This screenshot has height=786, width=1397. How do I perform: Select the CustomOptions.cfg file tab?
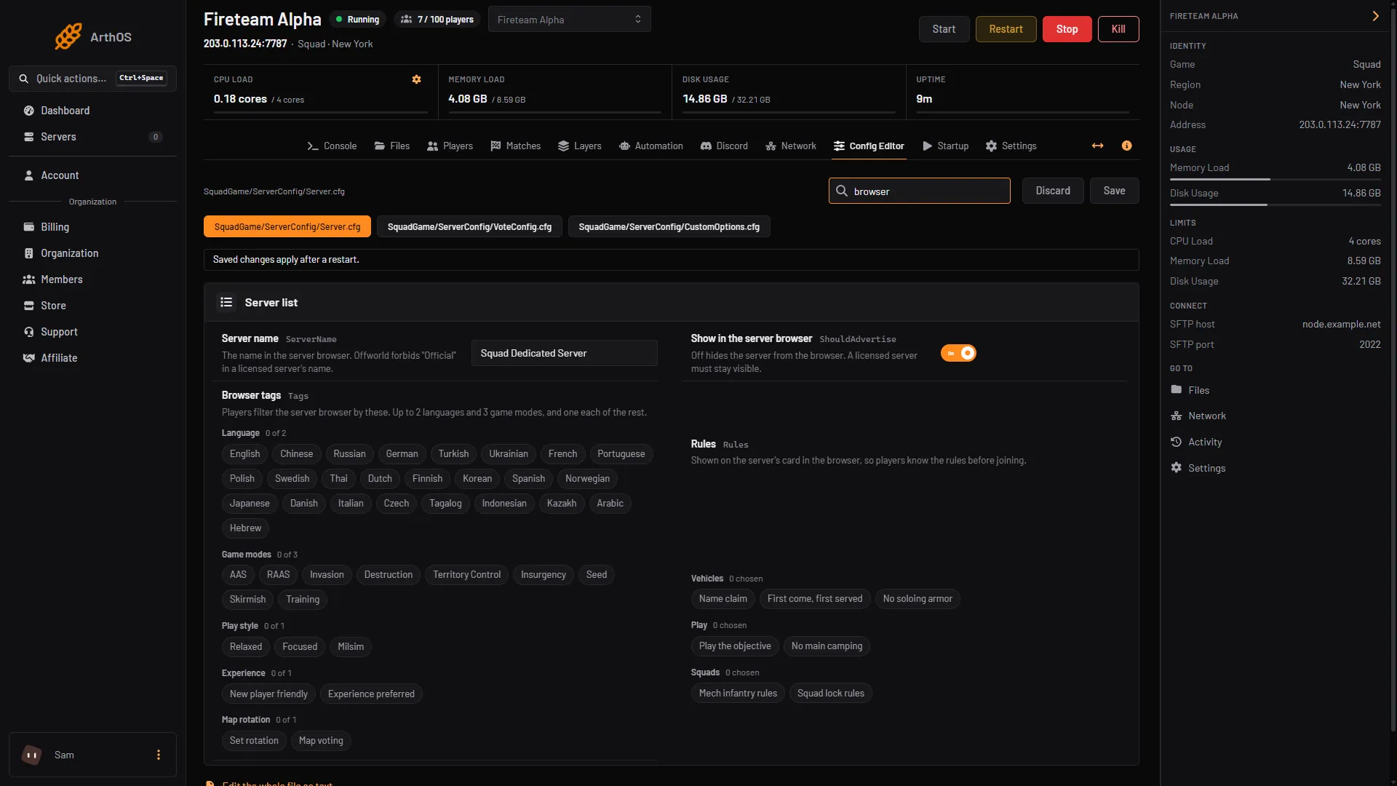669,227
